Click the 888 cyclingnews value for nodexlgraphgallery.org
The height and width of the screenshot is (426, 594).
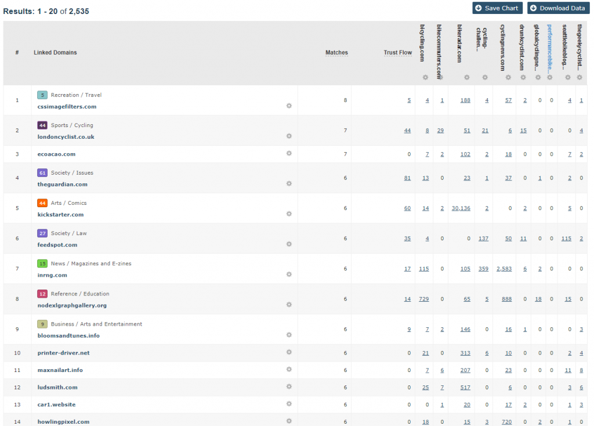[x=506, y=299]
